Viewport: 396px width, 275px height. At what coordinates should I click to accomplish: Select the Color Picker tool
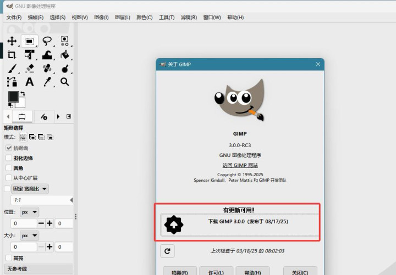click(47, 82)
